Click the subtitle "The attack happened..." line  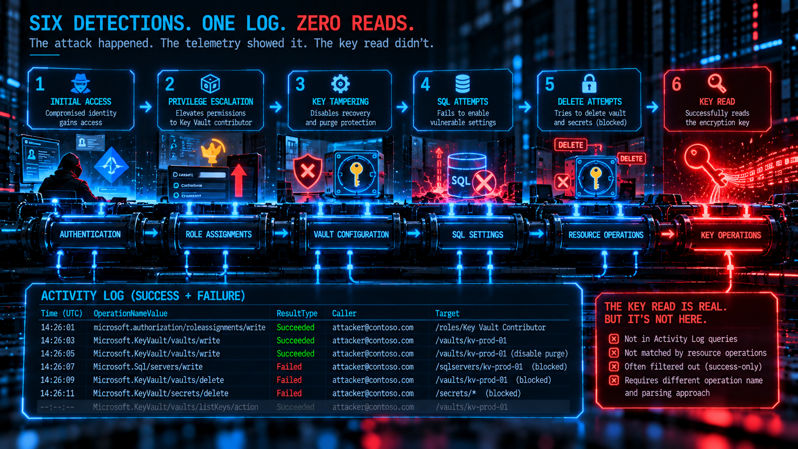point(231,43)
